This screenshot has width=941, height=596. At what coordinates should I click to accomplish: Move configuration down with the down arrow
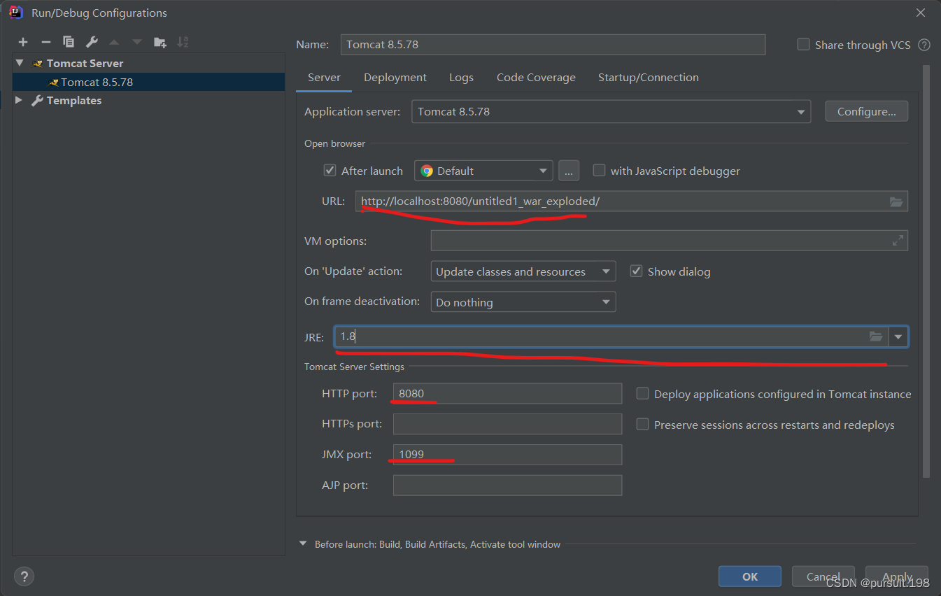(x=137, y=42)
